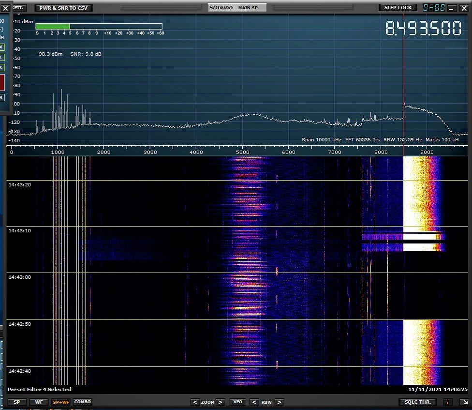
Task: Close the small panel at top left
Action: pos(5,8)
